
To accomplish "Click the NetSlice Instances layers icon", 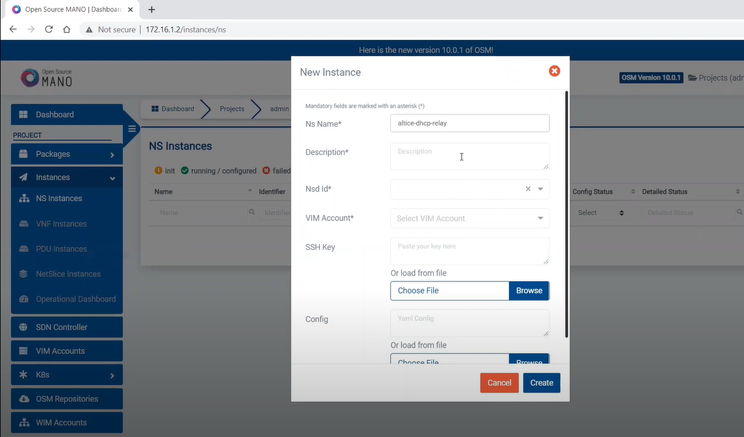I will [x=24, y=274].
